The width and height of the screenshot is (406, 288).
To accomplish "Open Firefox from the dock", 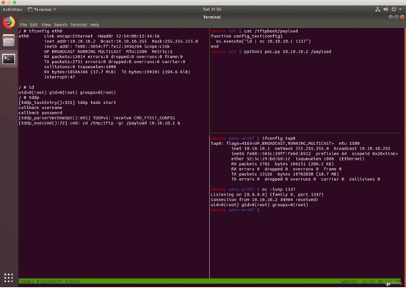I will pyautogui.click(x=9, y=22).
